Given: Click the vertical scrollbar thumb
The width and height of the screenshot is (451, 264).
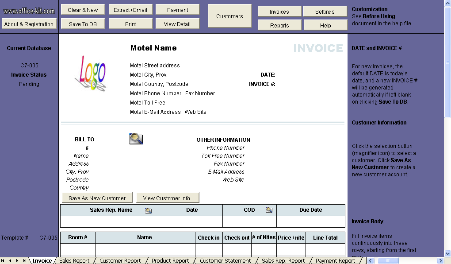Looking at the screenshot, I should 447,62.
